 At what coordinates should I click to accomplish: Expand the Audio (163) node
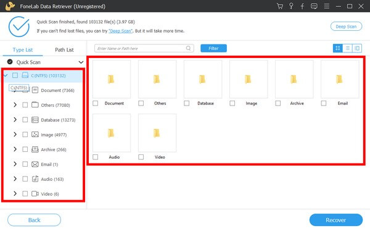(x=15, y=179)
